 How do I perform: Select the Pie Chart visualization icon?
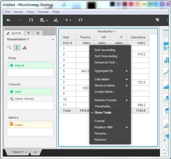point(166,111)
